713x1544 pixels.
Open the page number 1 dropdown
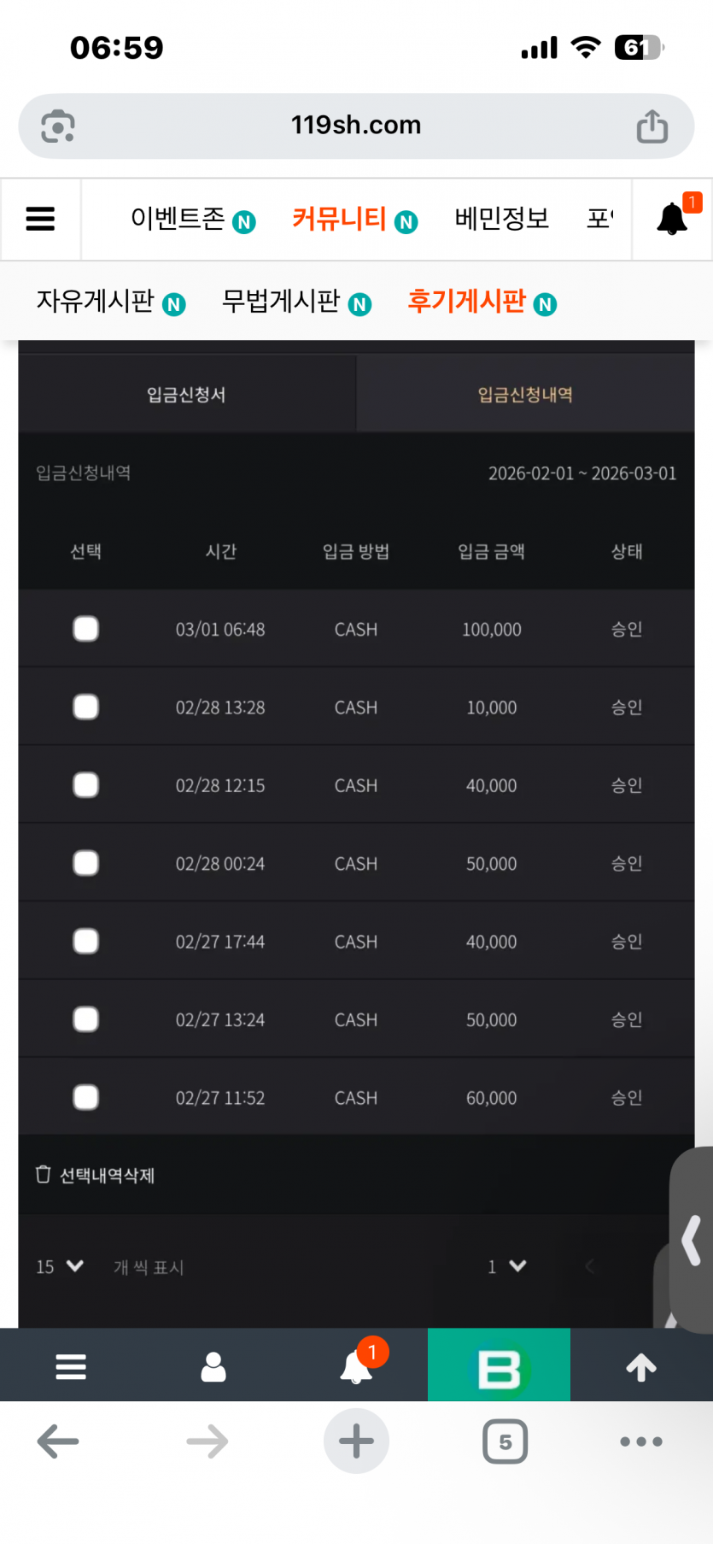pyautogui.click(x=507, y=1266)
